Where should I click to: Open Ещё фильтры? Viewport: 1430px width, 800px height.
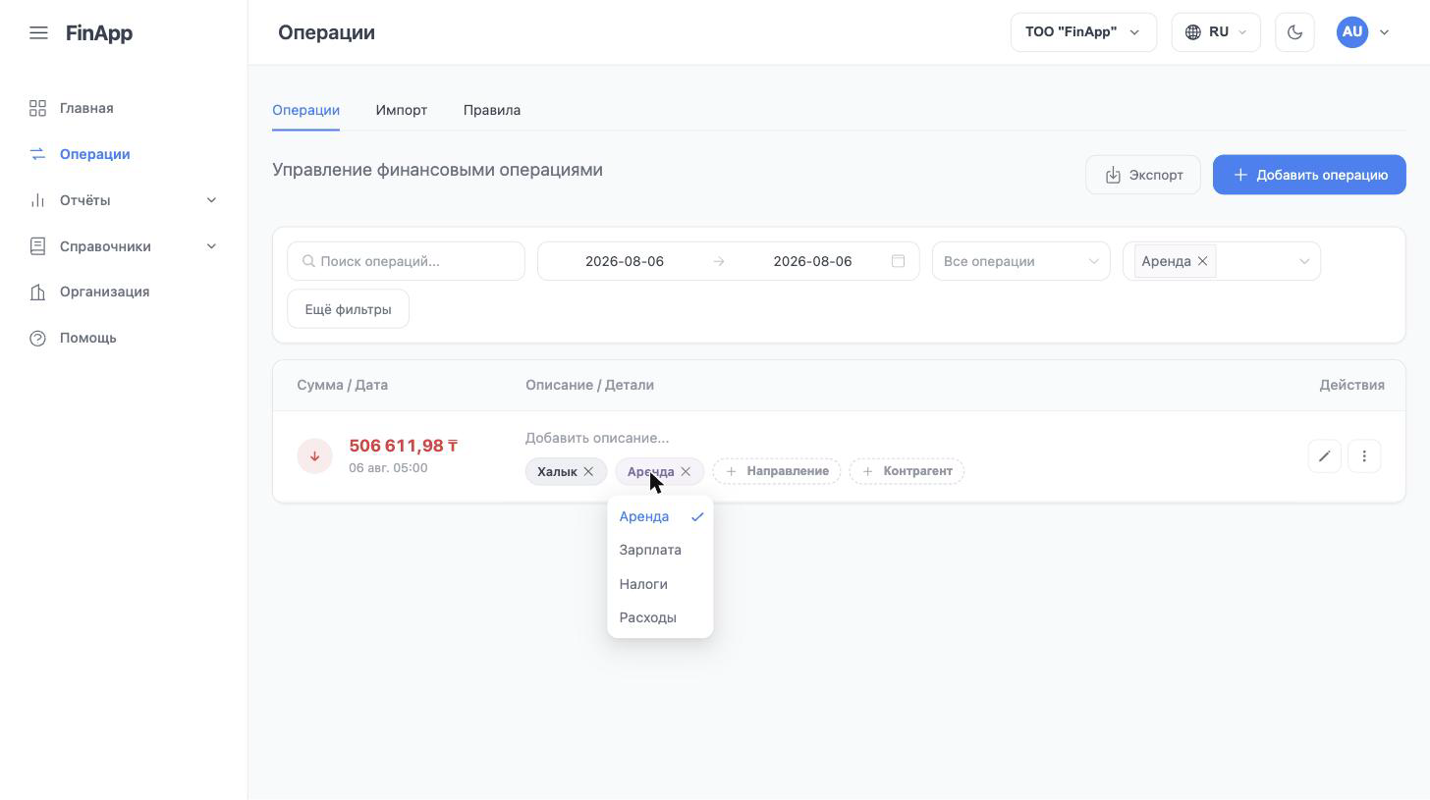348,309
